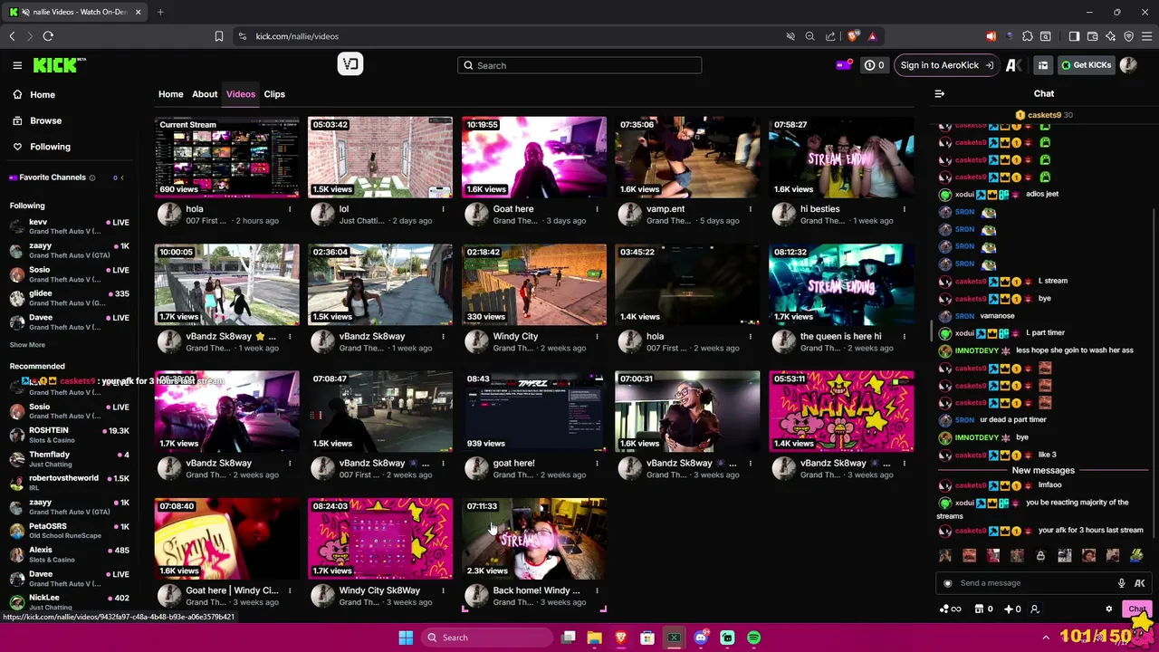Go to Home in the left sidebar

(43, 94)
